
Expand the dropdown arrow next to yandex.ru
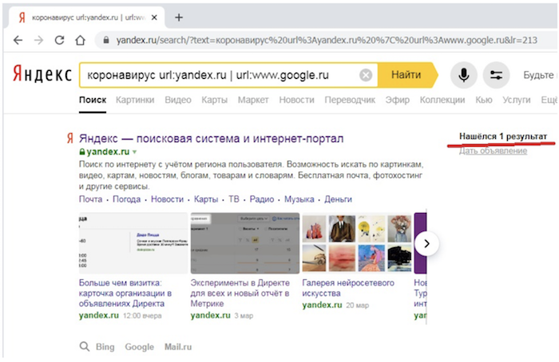135,152
